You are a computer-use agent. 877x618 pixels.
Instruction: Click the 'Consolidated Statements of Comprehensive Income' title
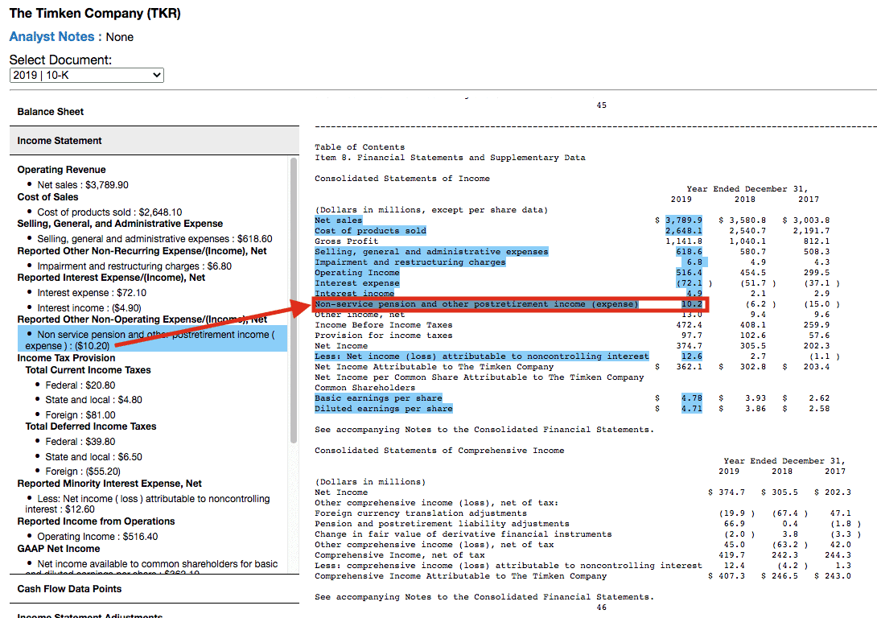(x=439, y=451)
